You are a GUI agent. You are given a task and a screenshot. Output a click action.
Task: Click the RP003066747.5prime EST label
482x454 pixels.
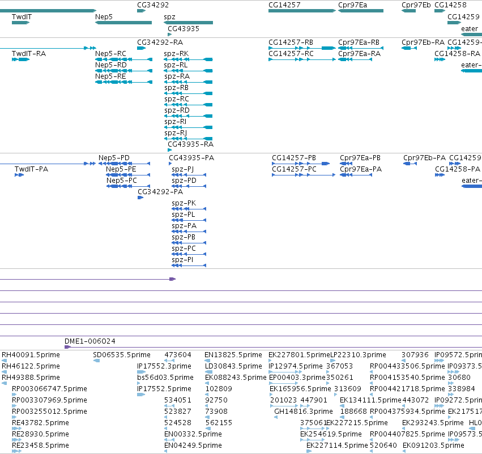[49, 389]
